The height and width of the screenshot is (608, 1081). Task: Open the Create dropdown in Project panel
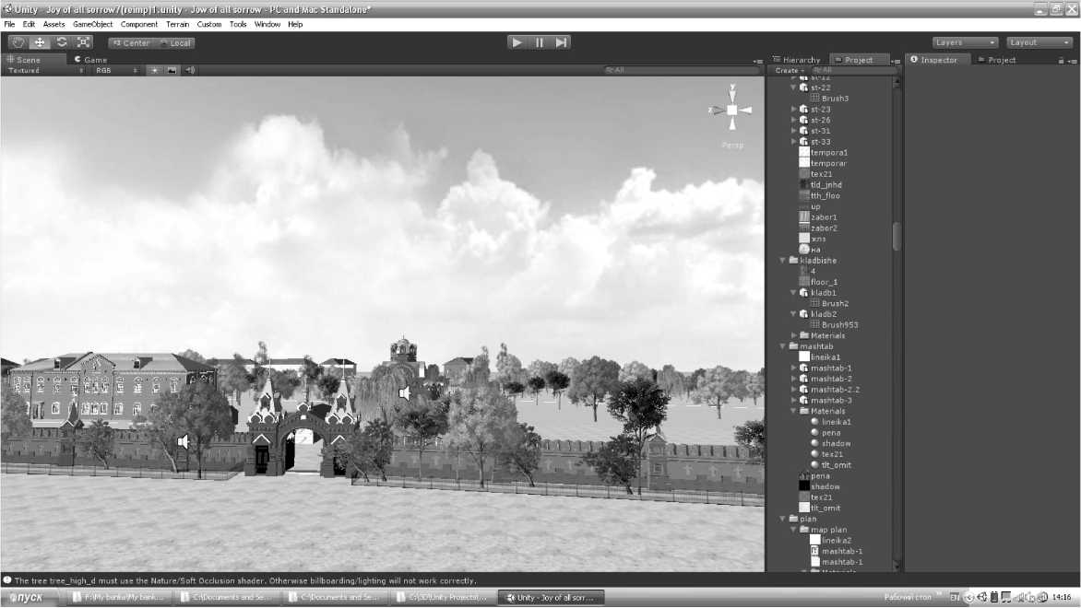click(789, 70)
